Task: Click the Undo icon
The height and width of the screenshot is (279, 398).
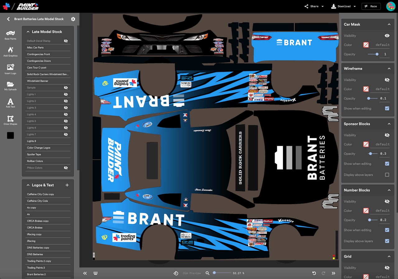Action: (314, 273)
